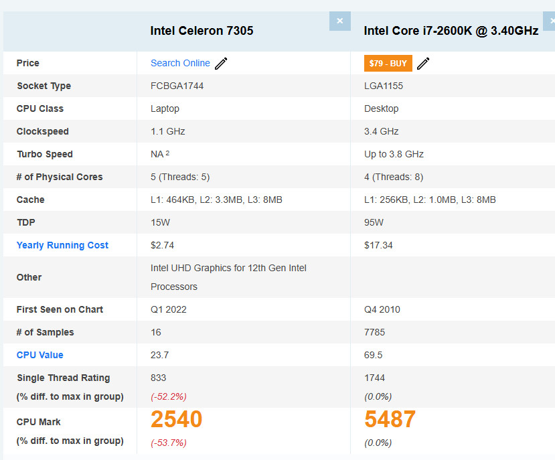Click the 5487 CPU Mark score
Viewport: 555px width, 460px height.
[x=390, y=419]
